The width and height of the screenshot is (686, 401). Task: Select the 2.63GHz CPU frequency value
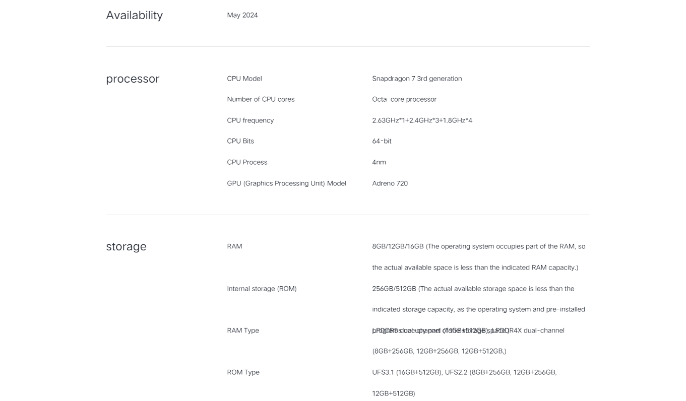pyautogui.click(x=422, y=120)
